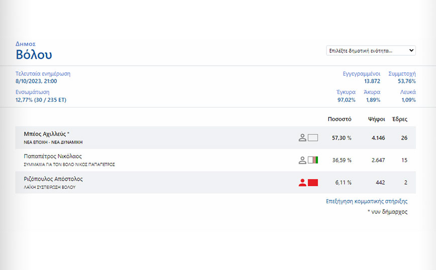Image resolution: width=436 pixels, height=270 pixels.
Task: Select candidate name Ριζόπουλος Απόστολος
Action: click(x=53, y=179)
